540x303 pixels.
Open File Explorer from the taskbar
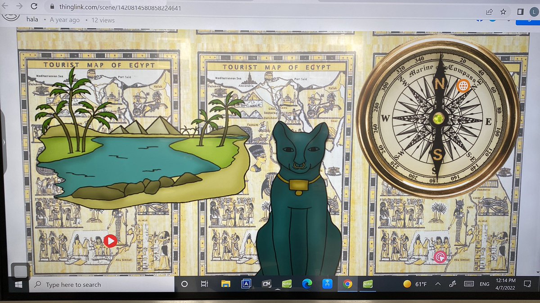click(225, 284)
